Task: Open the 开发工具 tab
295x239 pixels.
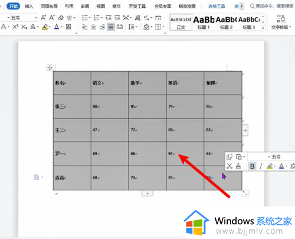Action: click(137, 7)
